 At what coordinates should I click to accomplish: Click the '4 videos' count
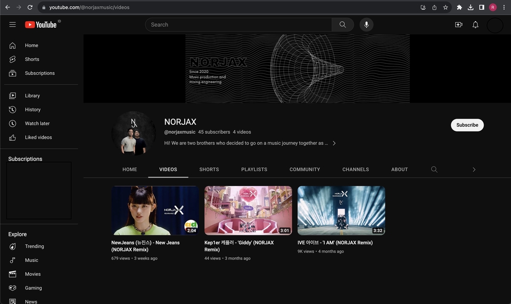tap(242, 132)
